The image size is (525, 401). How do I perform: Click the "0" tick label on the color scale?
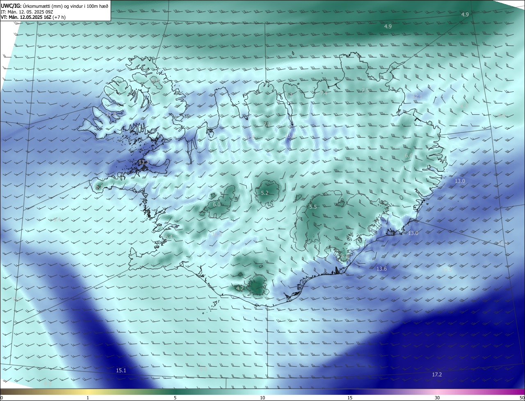click(2, 398)
